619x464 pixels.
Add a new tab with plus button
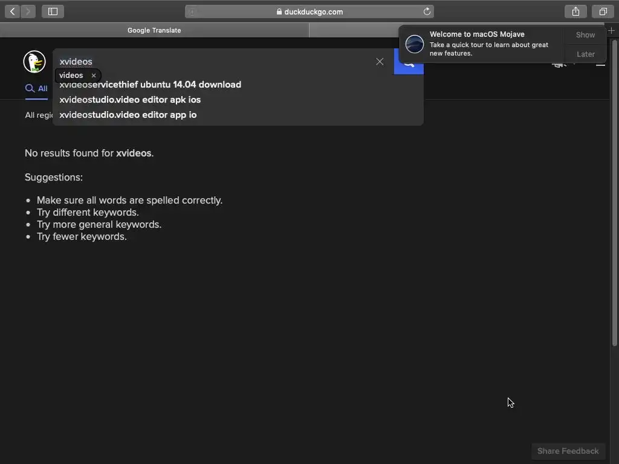click(x=611, y=30)
